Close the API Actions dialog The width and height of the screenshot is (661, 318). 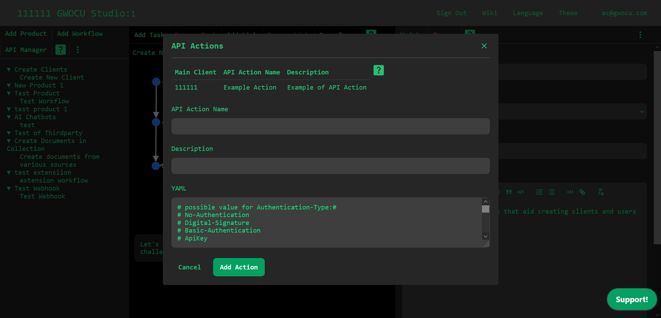[484, 46]
